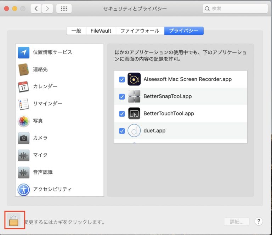Screen dimensions: 272x235
Task: Select the カレンダー calendar icon
Action: coord(23,86)
